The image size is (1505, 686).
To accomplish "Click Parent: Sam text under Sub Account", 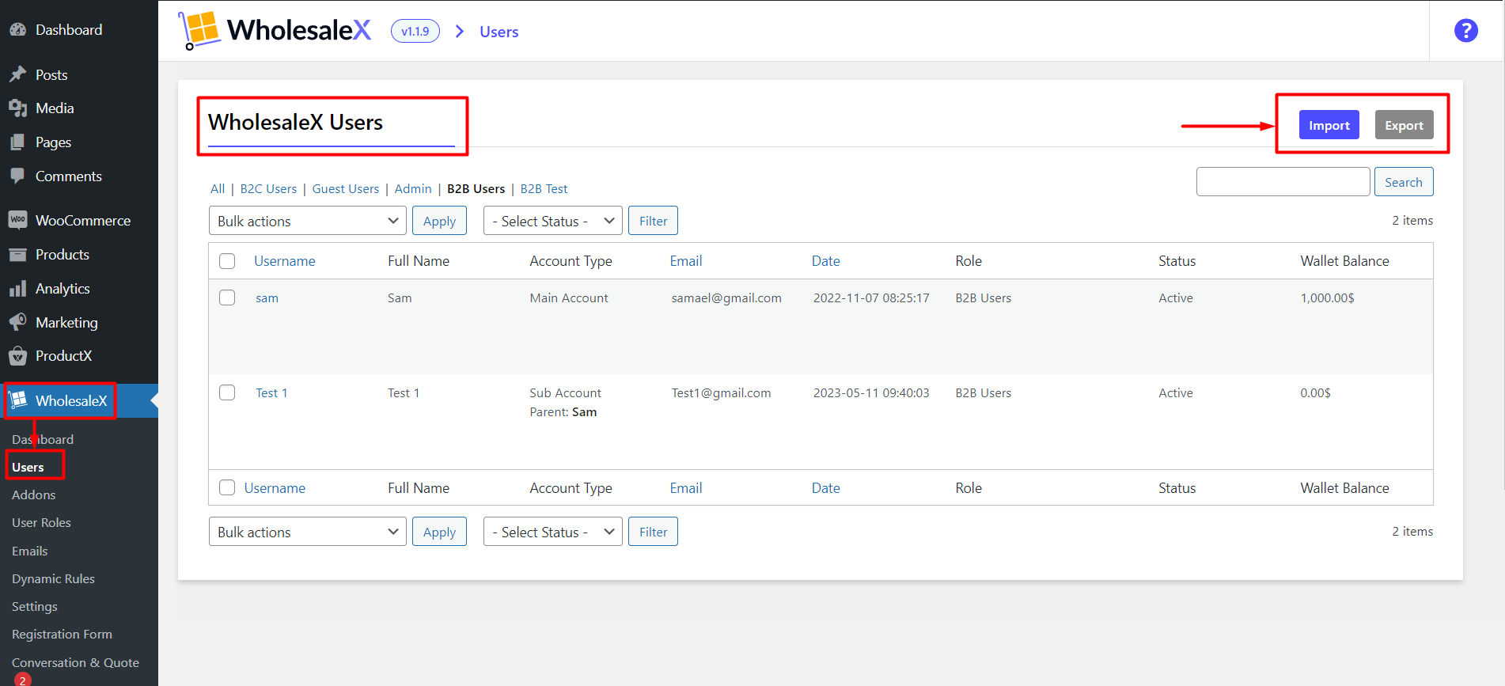I will click(x=563, y=411).
